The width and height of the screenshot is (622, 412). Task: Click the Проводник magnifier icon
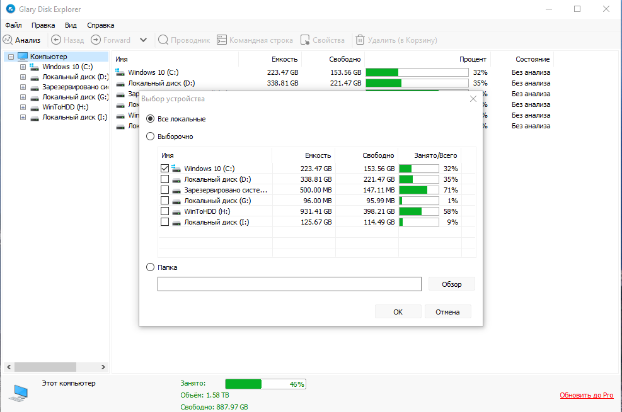163,40
